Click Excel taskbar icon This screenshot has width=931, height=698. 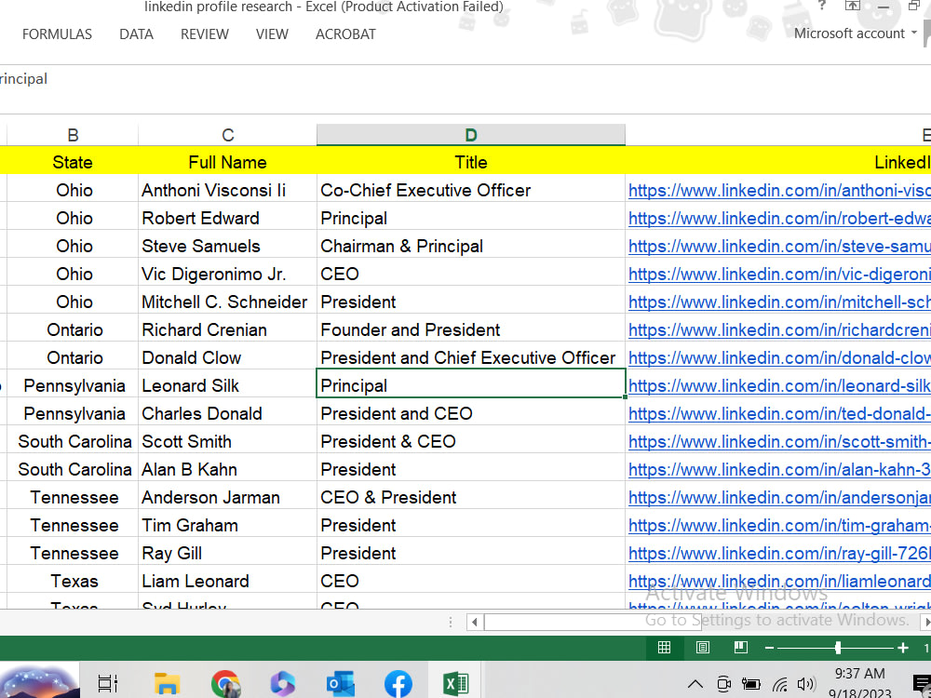coord(455,684)
